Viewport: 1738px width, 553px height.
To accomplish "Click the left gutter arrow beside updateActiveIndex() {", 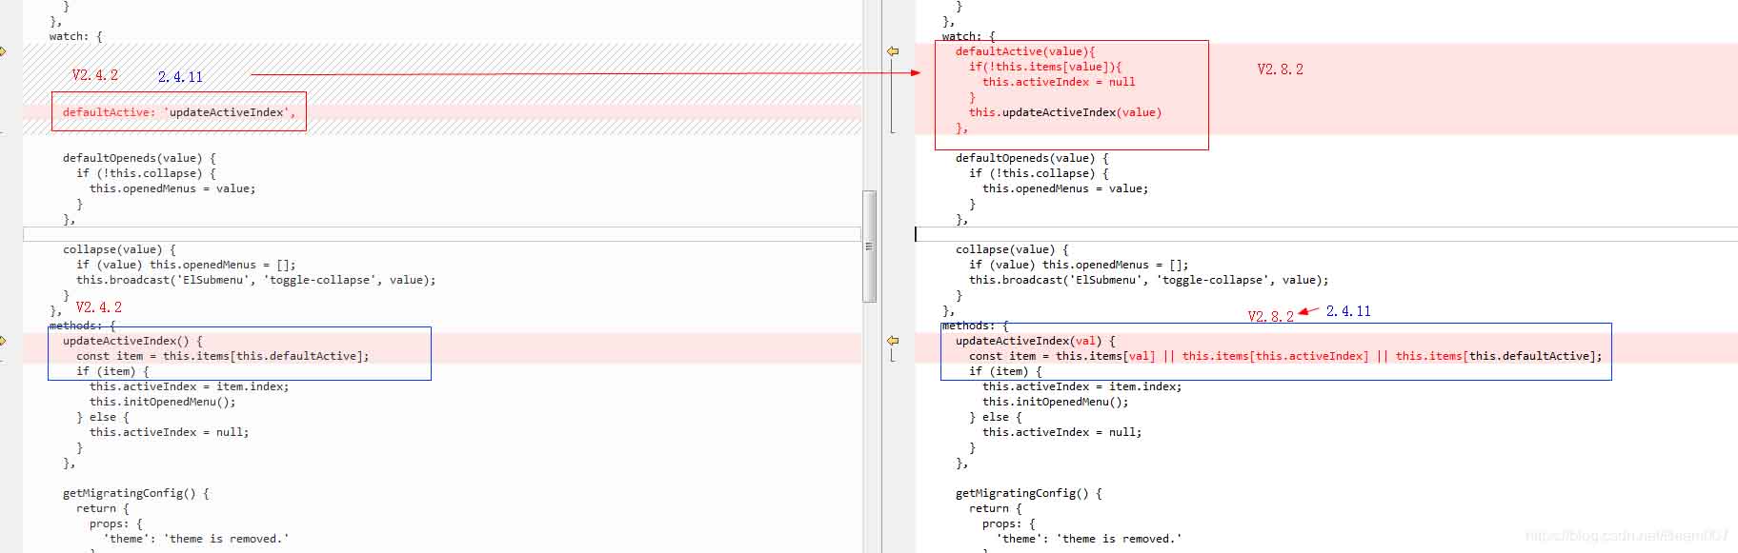I will click(3, 341).
